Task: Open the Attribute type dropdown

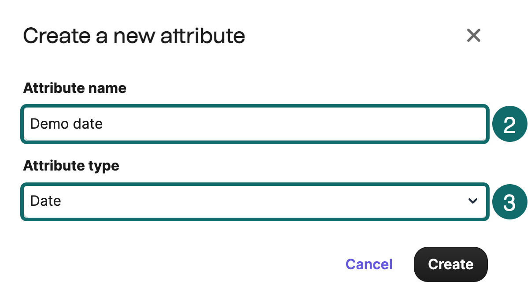Action: pos(254,201)
